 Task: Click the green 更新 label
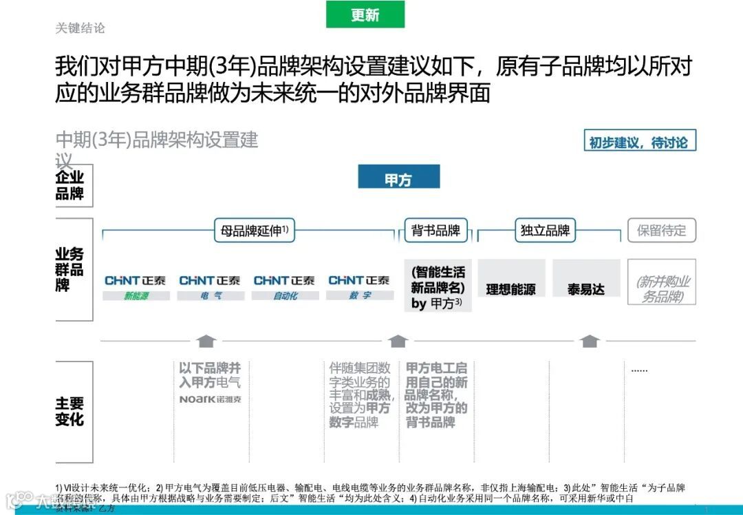tap(365, 14)
